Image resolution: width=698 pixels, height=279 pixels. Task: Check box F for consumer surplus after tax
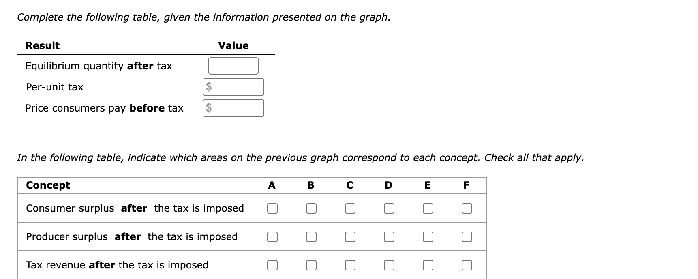[x=466, y=208]
